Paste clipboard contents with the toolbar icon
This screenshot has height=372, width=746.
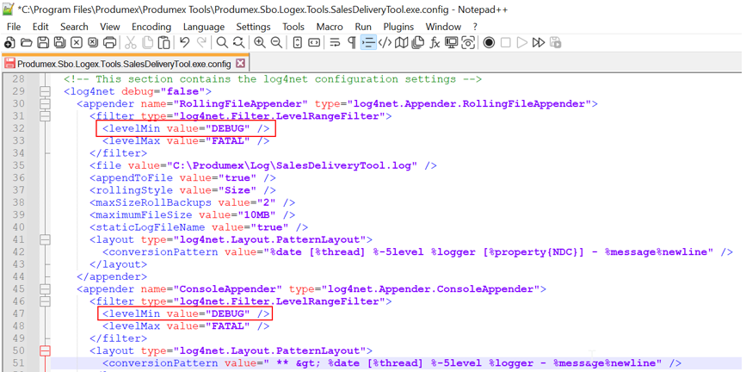point(164,43)
